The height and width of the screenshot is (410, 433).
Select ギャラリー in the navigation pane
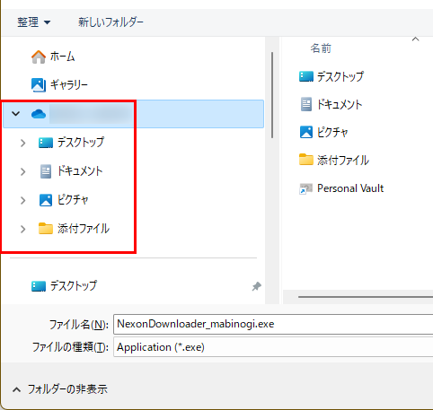[69, 85]
